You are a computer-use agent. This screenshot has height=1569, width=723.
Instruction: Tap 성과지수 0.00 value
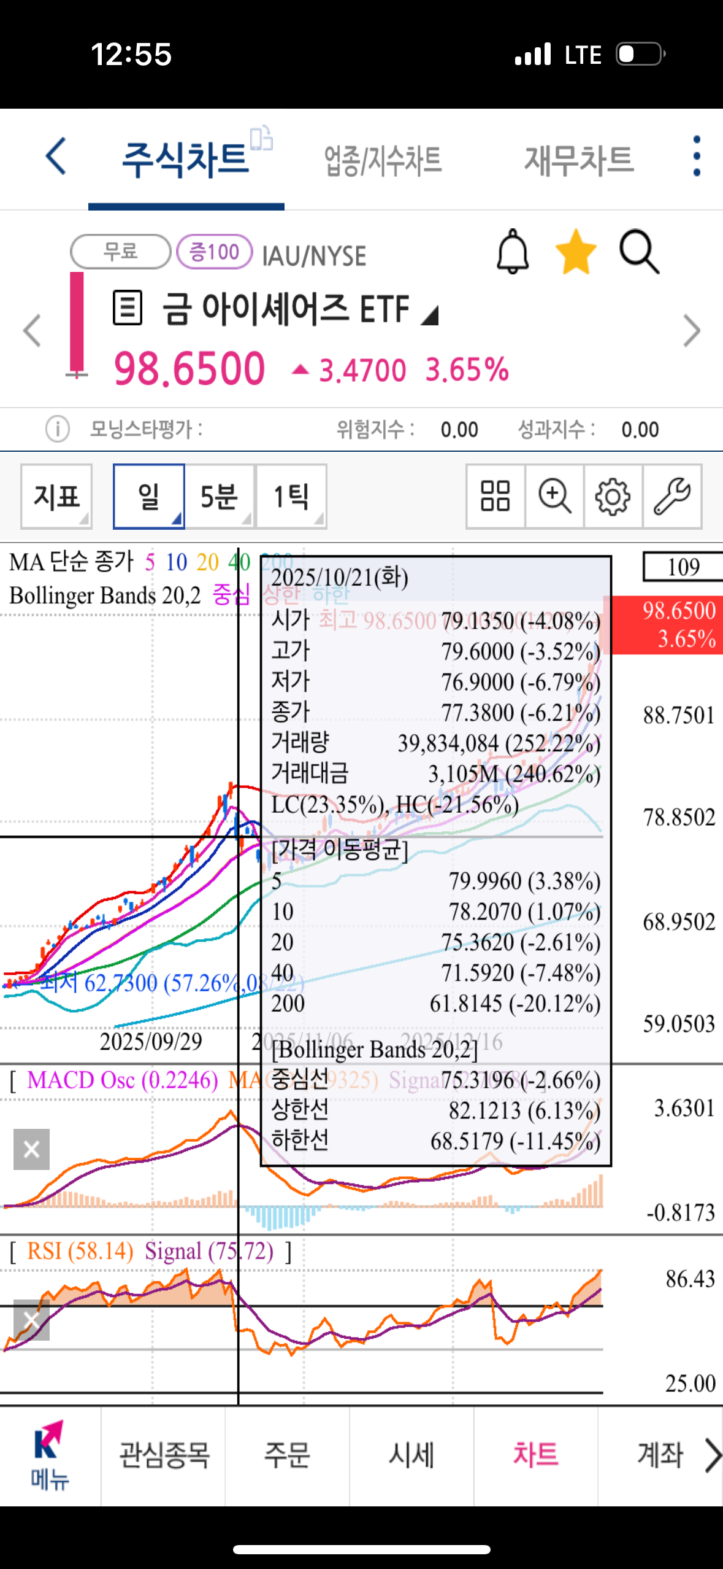point(640,429)
